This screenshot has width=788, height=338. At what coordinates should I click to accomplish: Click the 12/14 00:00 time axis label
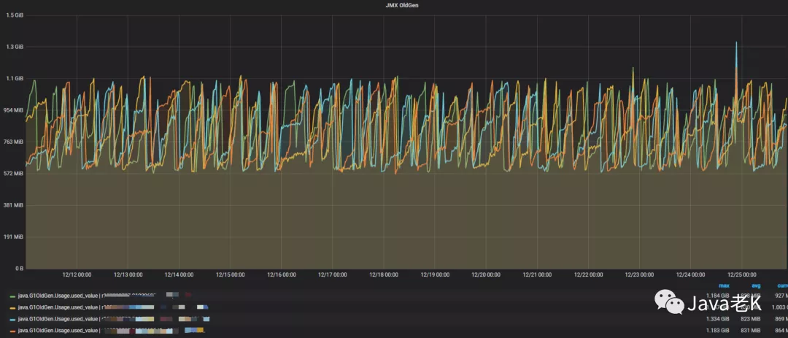click(x=179, y=275)
